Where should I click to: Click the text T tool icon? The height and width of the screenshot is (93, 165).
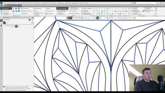tap(99, 14)
